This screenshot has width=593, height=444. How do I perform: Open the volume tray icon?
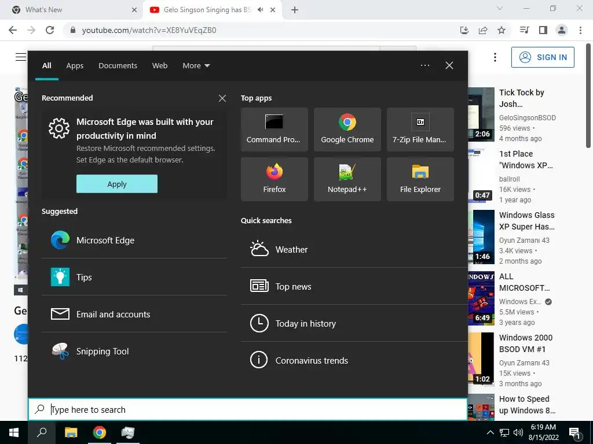pyautogui.click(x=518, y=432)
